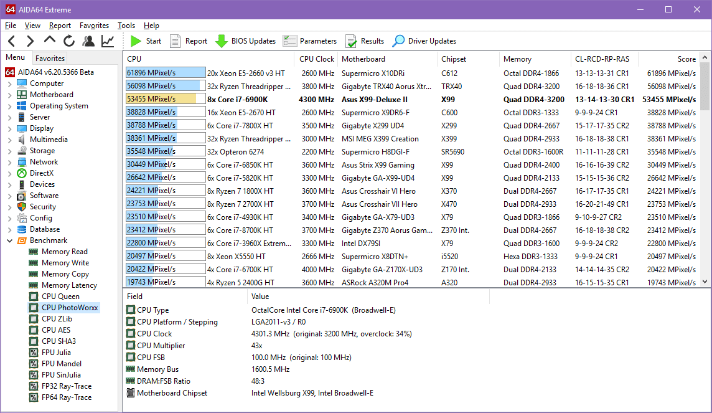Select the 61896 MPixel/s result bar
712x413 pixels.
(166, 73)
